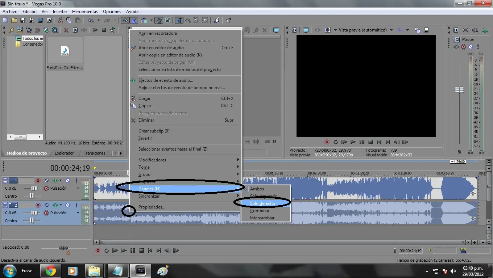The height and width of the screenshot is (278, 493).
Task: Switch to the Explorador tab
Action: click(64, 153)
